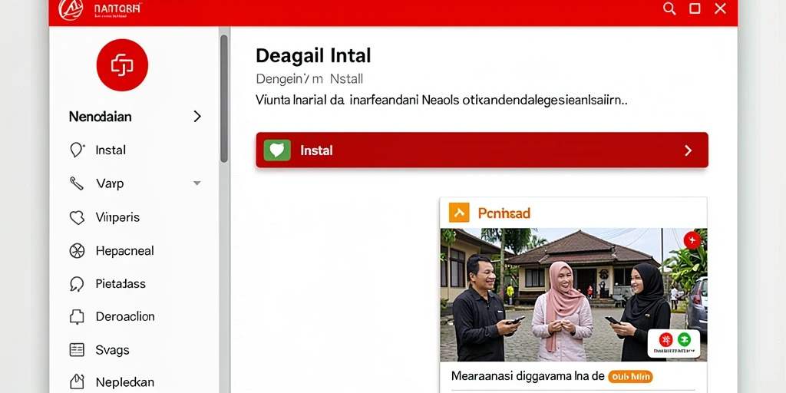Click the red Instal button
Screen dimensions: 786x393
click(x=482, y=150)
